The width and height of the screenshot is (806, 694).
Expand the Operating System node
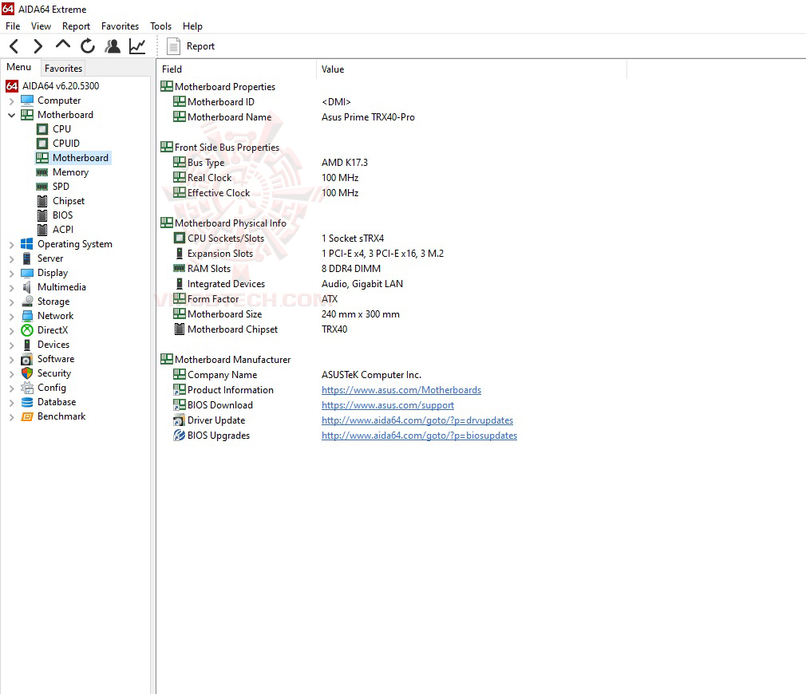pos(11,245)
